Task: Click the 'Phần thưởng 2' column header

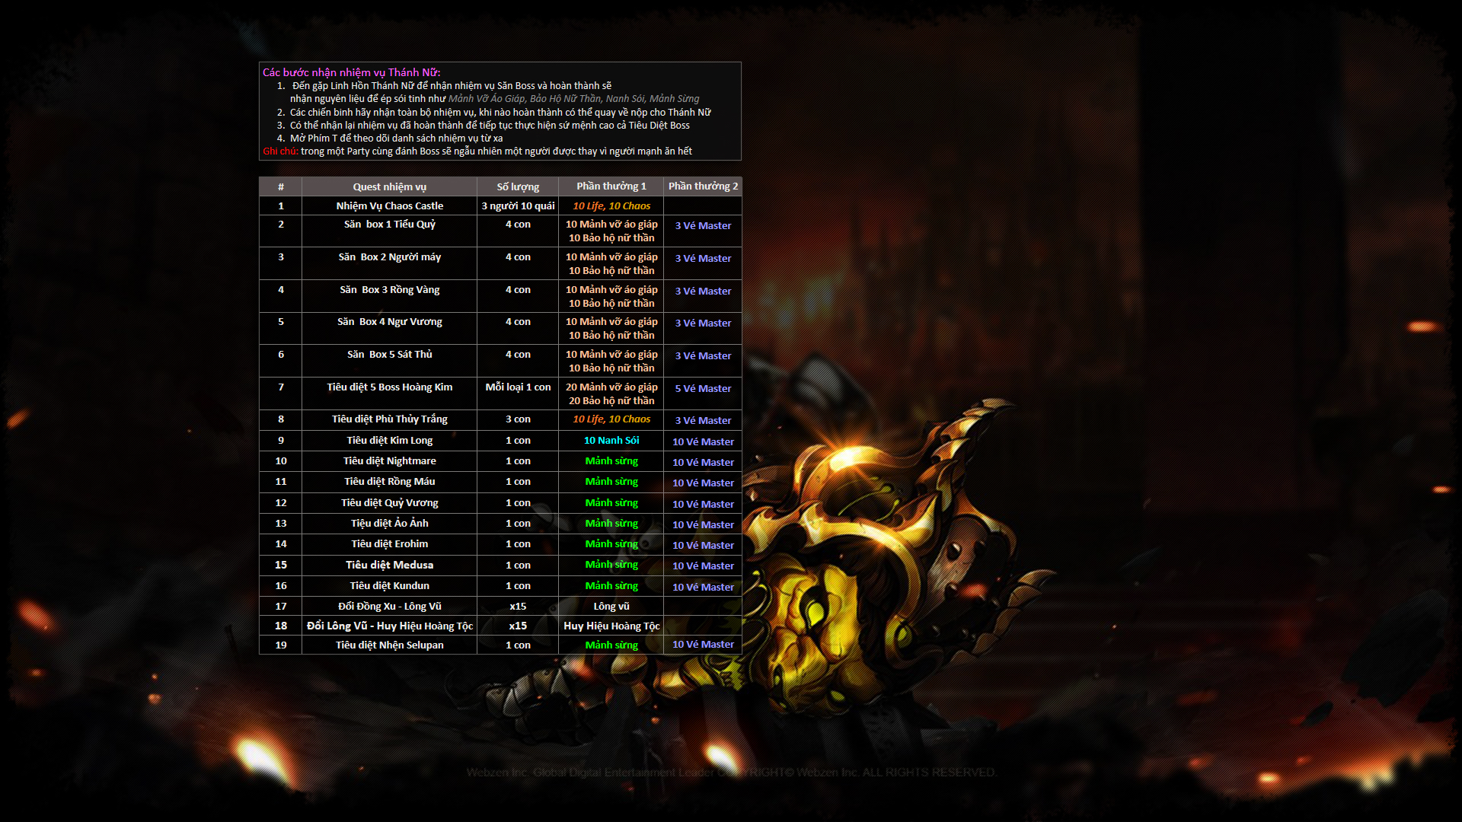Action: tap(703, 186)
